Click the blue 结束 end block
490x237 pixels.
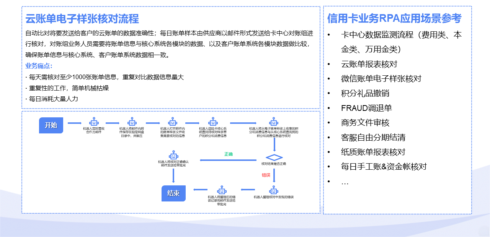(173, 193)
